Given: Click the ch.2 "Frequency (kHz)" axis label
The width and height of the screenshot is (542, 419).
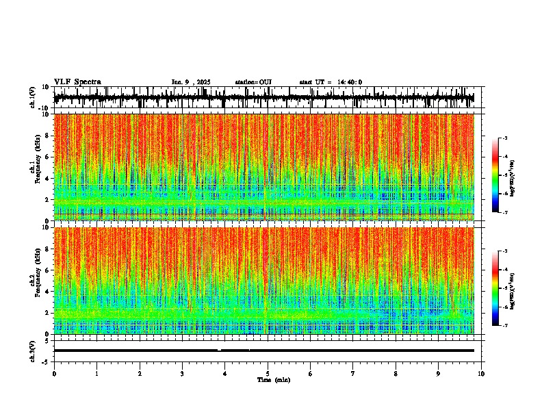Looking at the screenshot, I should pos(38,272).
